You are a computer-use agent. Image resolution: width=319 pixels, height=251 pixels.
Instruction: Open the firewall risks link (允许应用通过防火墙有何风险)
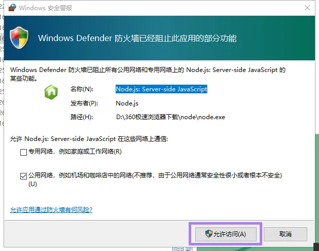pos(51,210)
